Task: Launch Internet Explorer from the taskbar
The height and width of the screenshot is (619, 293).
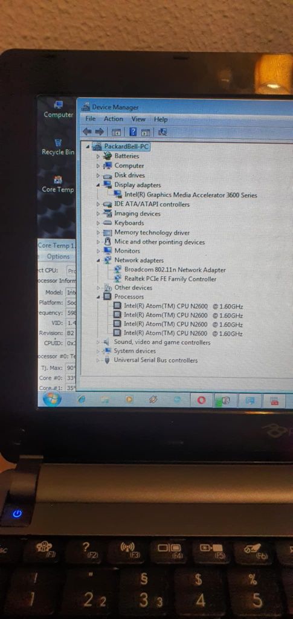Action: [x=82, y=400]
